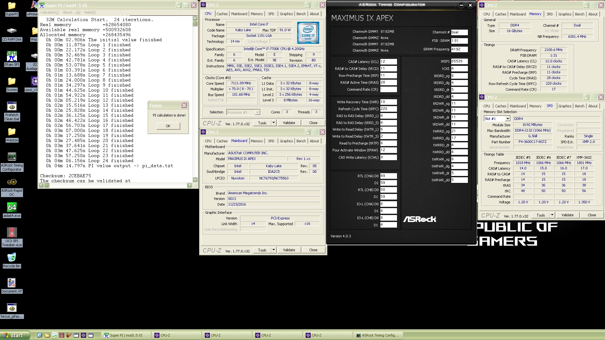
Task: Expand Tools dropdown arrow in top-left CPU-Z
Action: pos(274,123)
